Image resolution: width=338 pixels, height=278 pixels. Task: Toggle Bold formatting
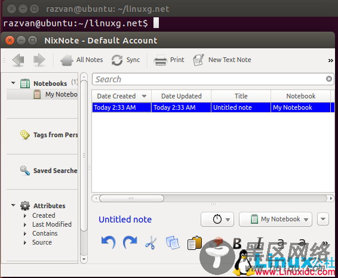[x=237, y=243]
